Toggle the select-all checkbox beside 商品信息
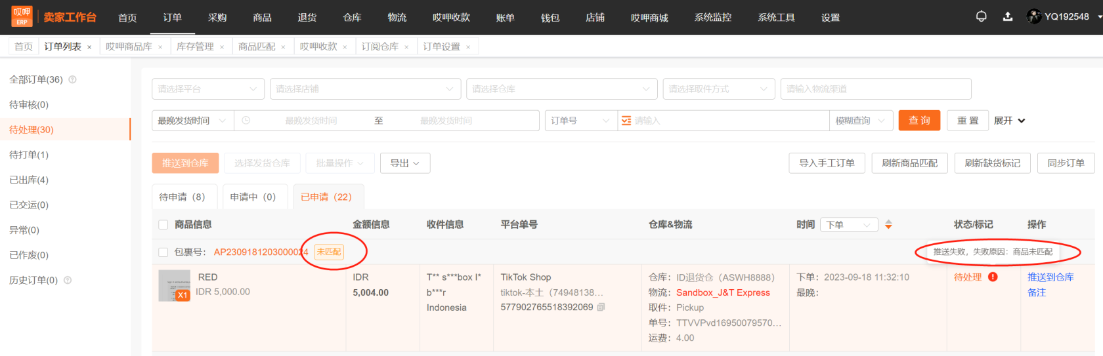 point(163,225)
